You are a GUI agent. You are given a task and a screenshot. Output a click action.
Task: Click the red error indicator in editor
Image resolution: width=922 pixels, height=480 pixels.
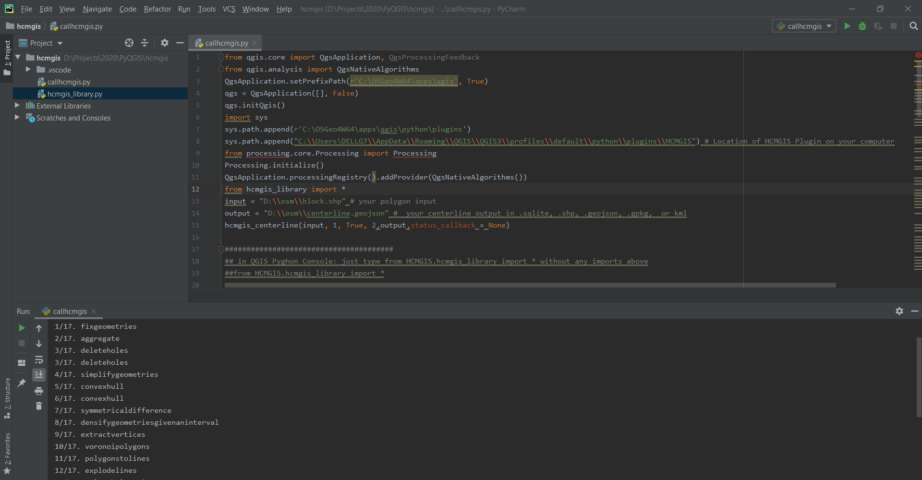pyautogui.click(x=918, y=56)
